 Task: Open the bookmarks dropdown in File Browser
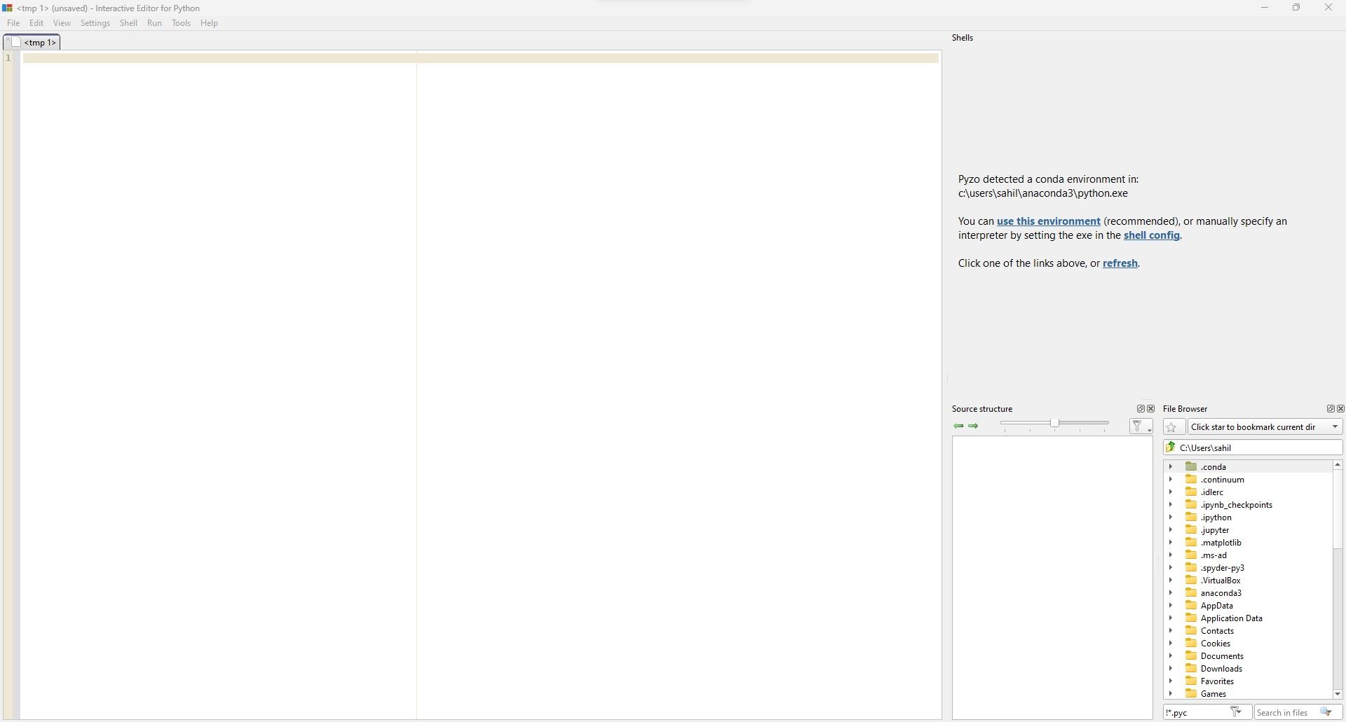(x=1265, y=427)
